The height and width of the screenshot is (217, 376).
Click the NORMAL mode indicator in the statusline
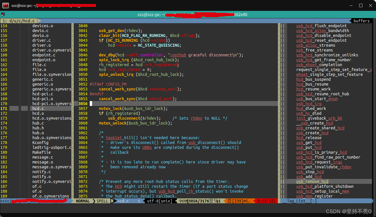tap(83, 201)
